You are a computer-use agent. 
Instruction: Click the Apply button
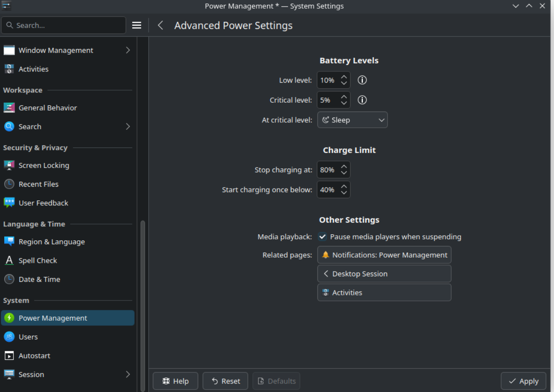[x=523, y=381]
